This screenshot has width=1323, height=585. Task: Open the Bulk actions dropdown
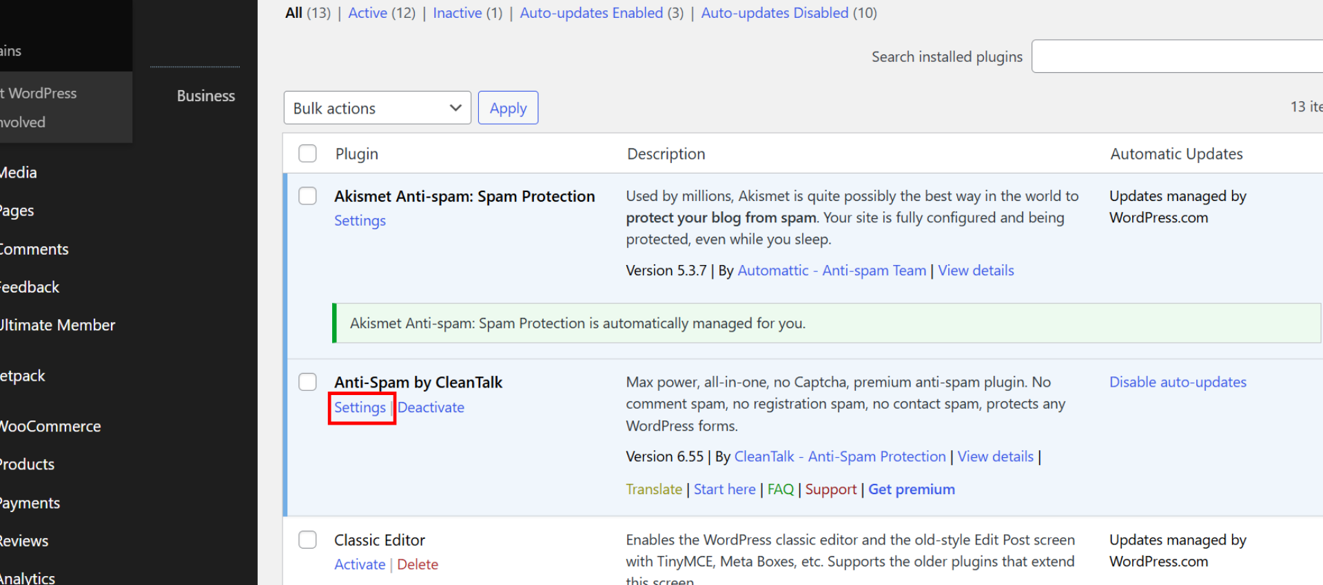click(x=377, y=108)
